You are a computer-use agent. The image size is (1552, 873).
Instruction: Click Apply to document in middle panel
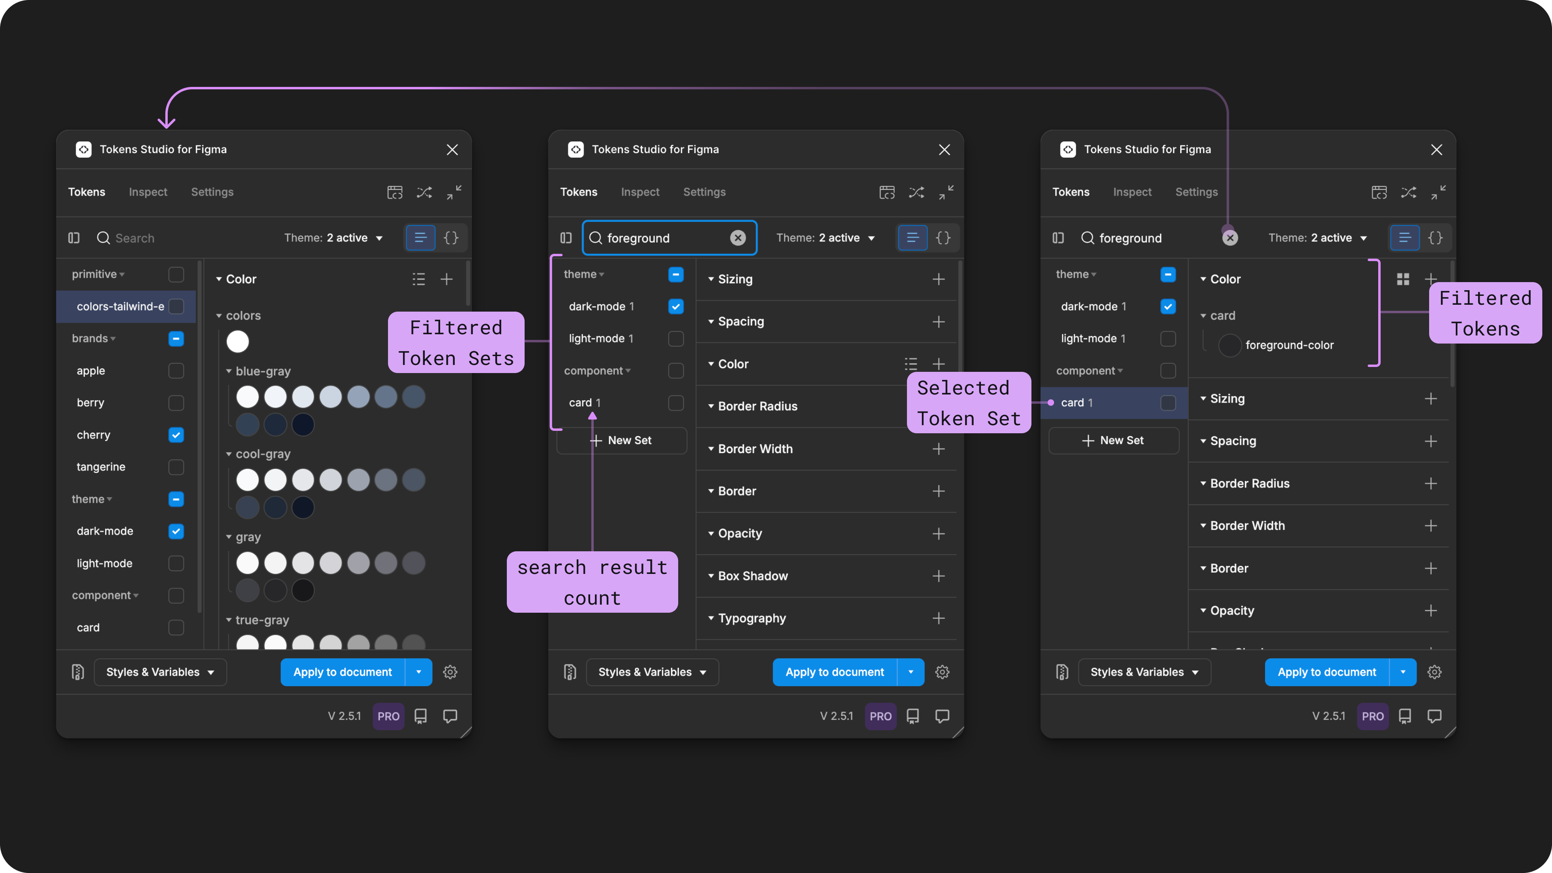pyautogui.click(x=835, y=672)
